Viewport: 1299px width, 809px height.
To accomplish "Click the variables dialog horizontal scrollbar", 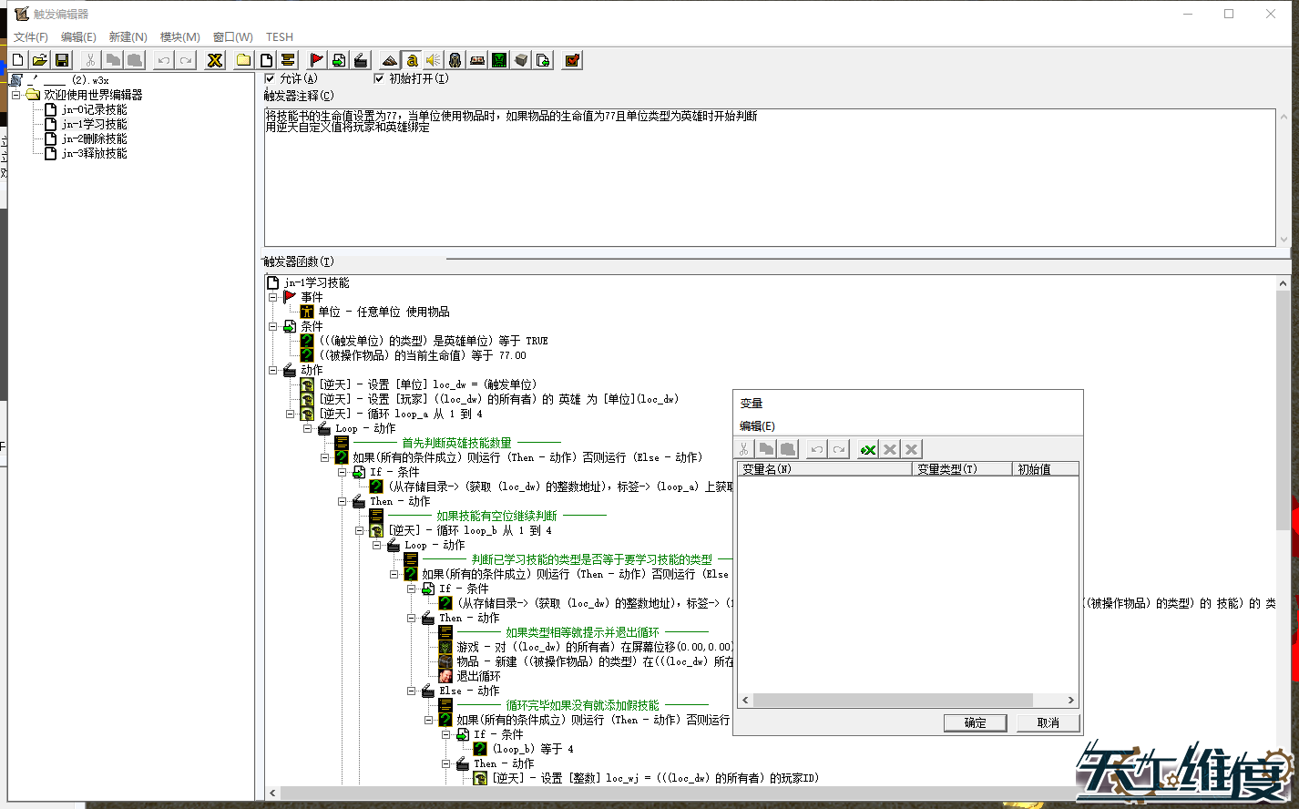I will pyautogui.click(x=893, y=700).
